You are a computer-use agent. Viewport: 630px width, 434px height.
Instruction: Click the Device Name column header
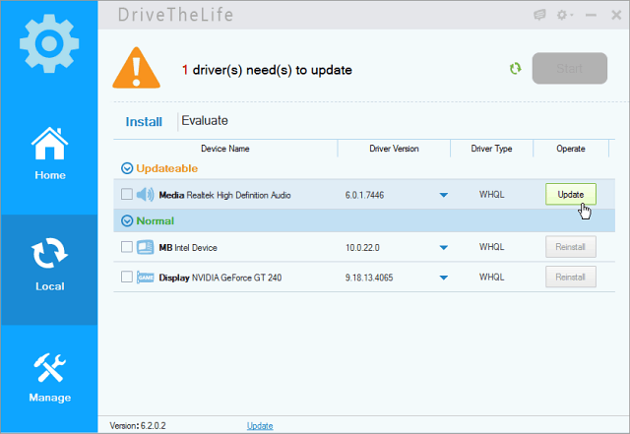225,149
